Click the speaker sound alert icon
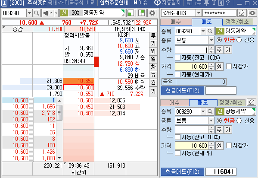258x178 pixels. point(47,13)
